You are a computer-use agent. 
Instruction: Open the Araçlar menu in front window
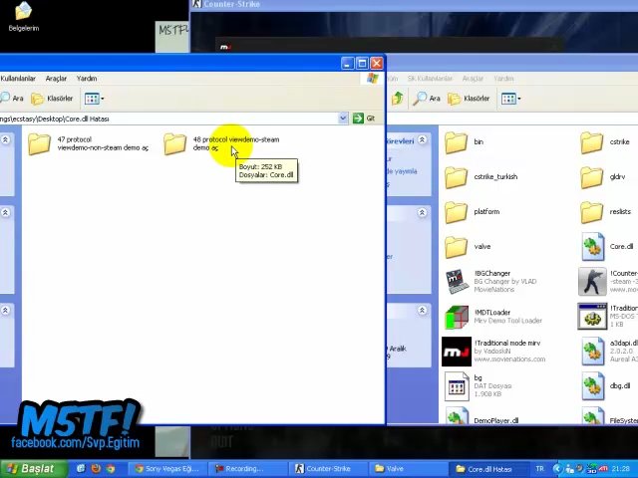point(56,79)
